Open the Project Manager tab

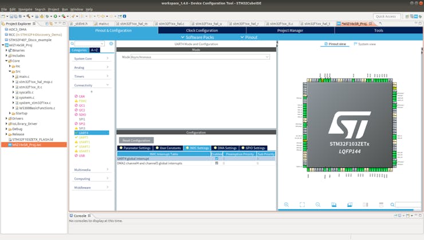coord(290,30)
